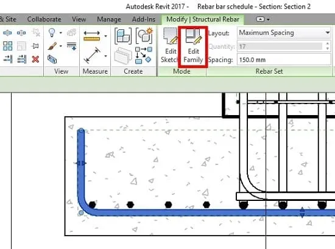Open the Massing & Site ribbon tab
Viewport: 335px width, 249px height.
(x=8, y=19)
